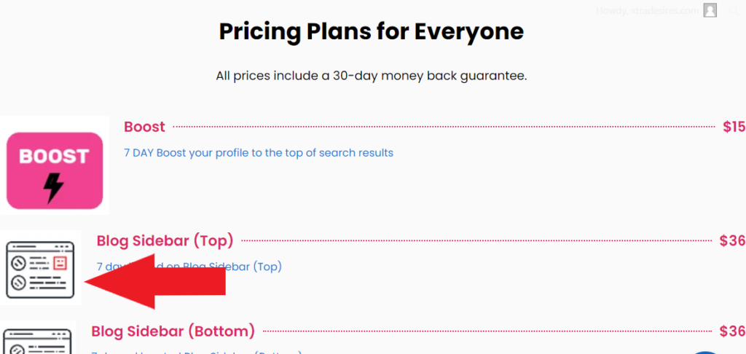Click the 30-day money back guarantee text

click(372, 76)
